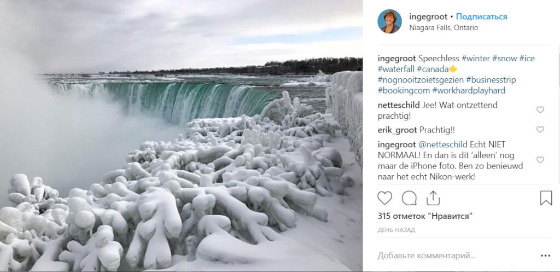The image size is (560, 272).
Task: Open the #winter hashtag
Action: [476, 58]
